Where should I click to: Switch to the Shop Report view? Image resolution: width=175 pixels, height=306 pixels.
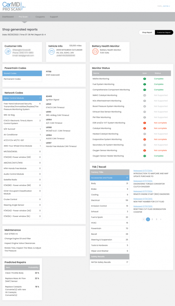tap(147, 32)
